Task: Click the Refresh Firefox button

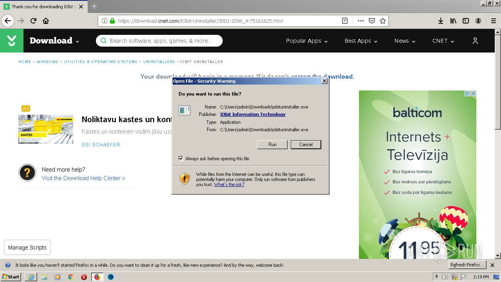Action: 467,265
